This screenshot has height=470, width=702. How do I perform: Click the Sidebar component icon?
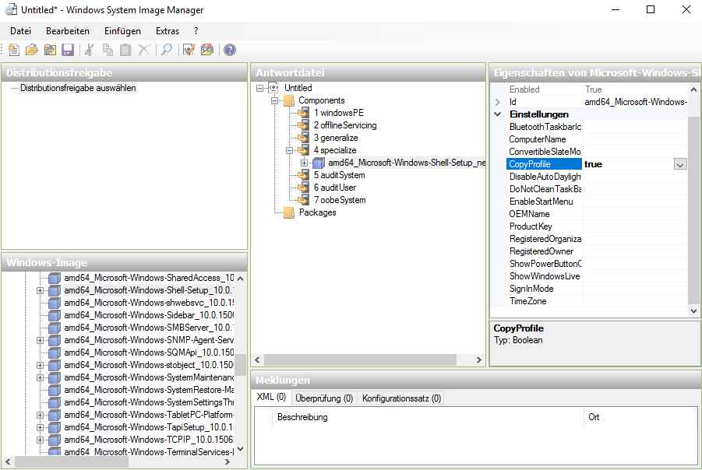point(55,315)
